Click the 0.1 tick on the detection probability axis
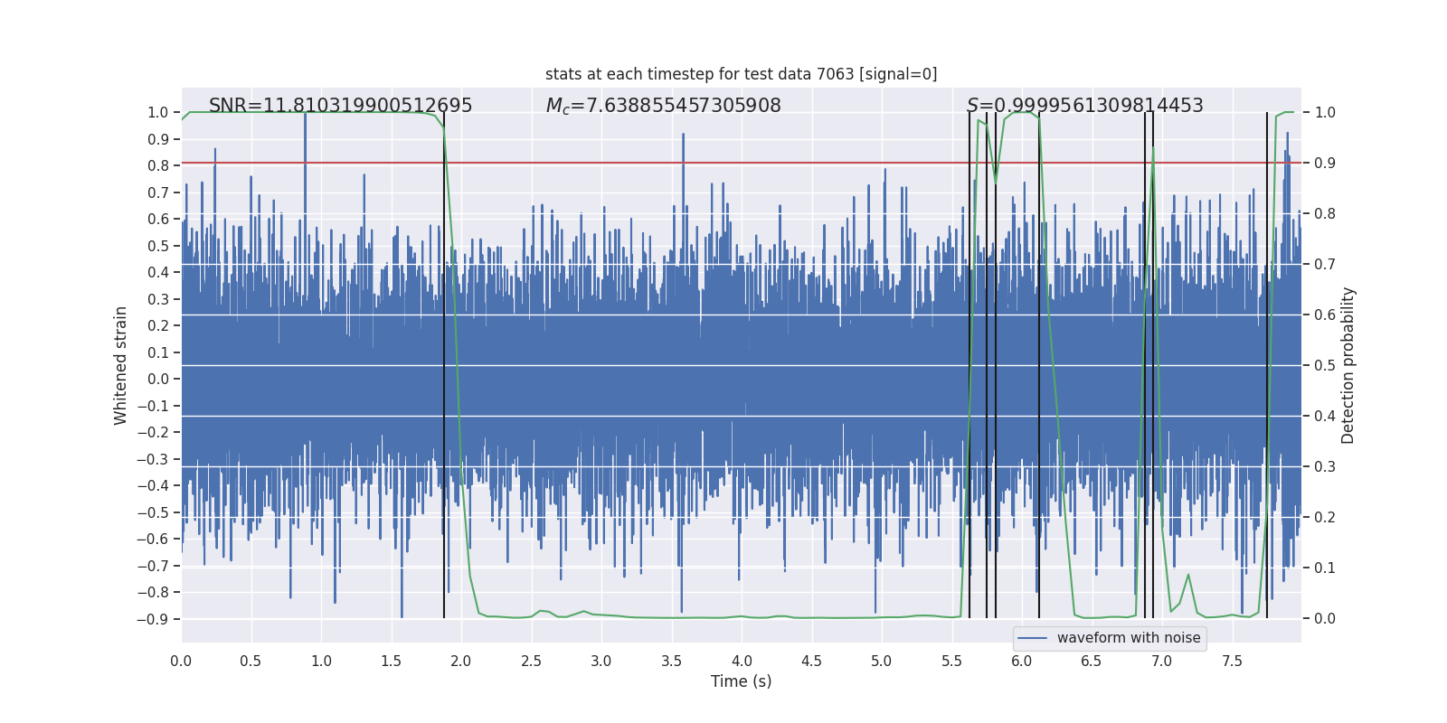The image size is (1447, 723). pyautogui.click(x=1325, y=568)
